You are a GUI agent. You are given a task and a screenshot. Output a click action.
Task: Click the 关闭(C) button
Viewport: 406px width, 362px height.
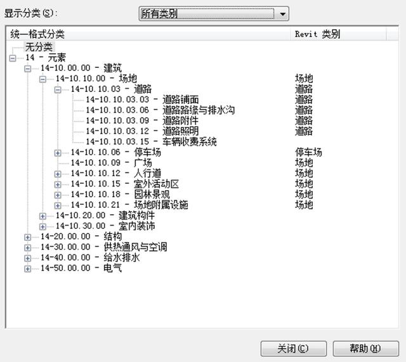tap(293, 349)
